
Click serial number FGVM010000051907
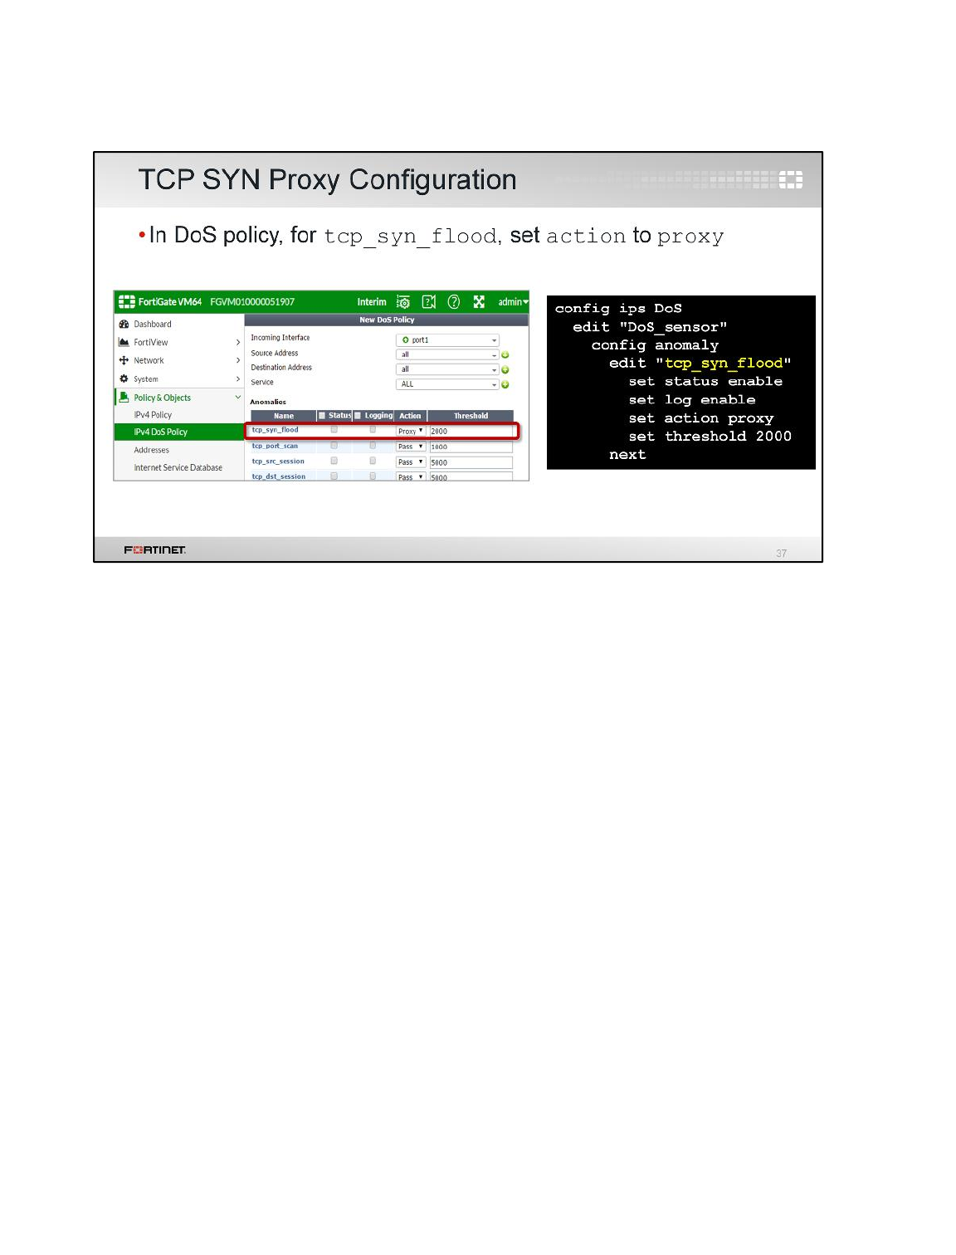tap(252, 302)
